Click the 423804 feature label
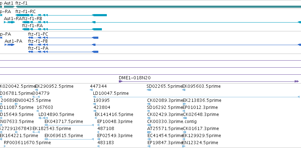 [x=102, y=107]
